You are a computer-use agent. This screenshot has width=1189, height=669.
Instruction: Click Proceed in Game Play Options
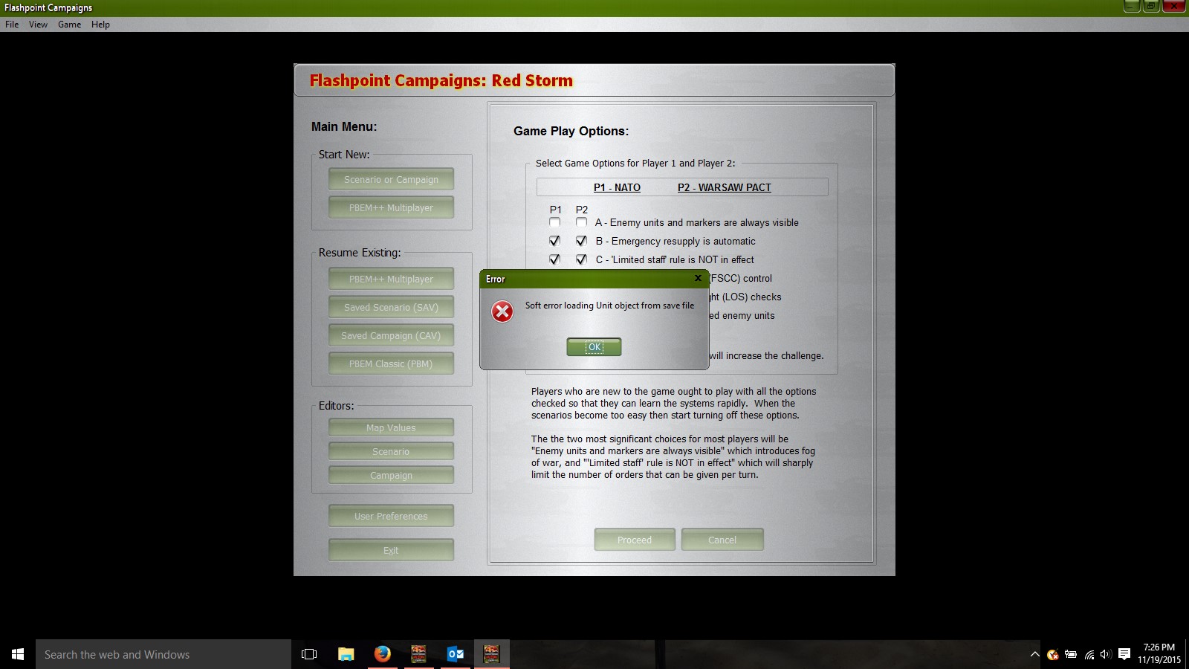(635, 540)
